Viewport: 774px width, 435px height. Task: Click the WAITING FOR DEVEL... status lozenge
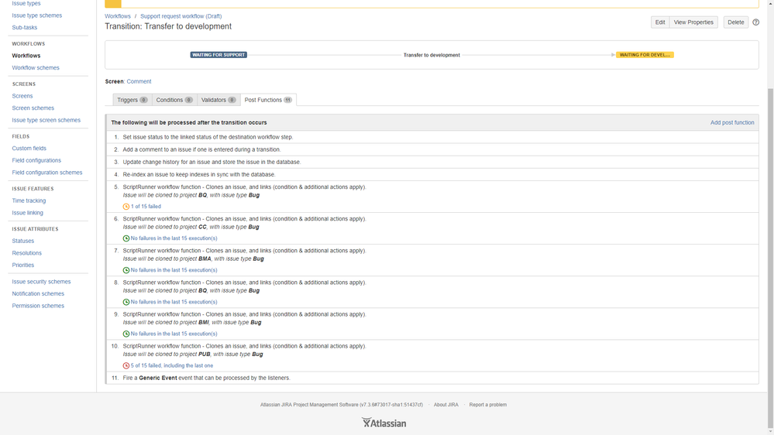tap(645, 55)
